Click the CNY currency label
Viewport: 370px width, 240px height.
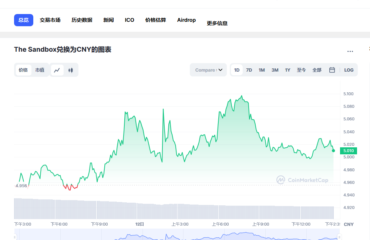349,224
